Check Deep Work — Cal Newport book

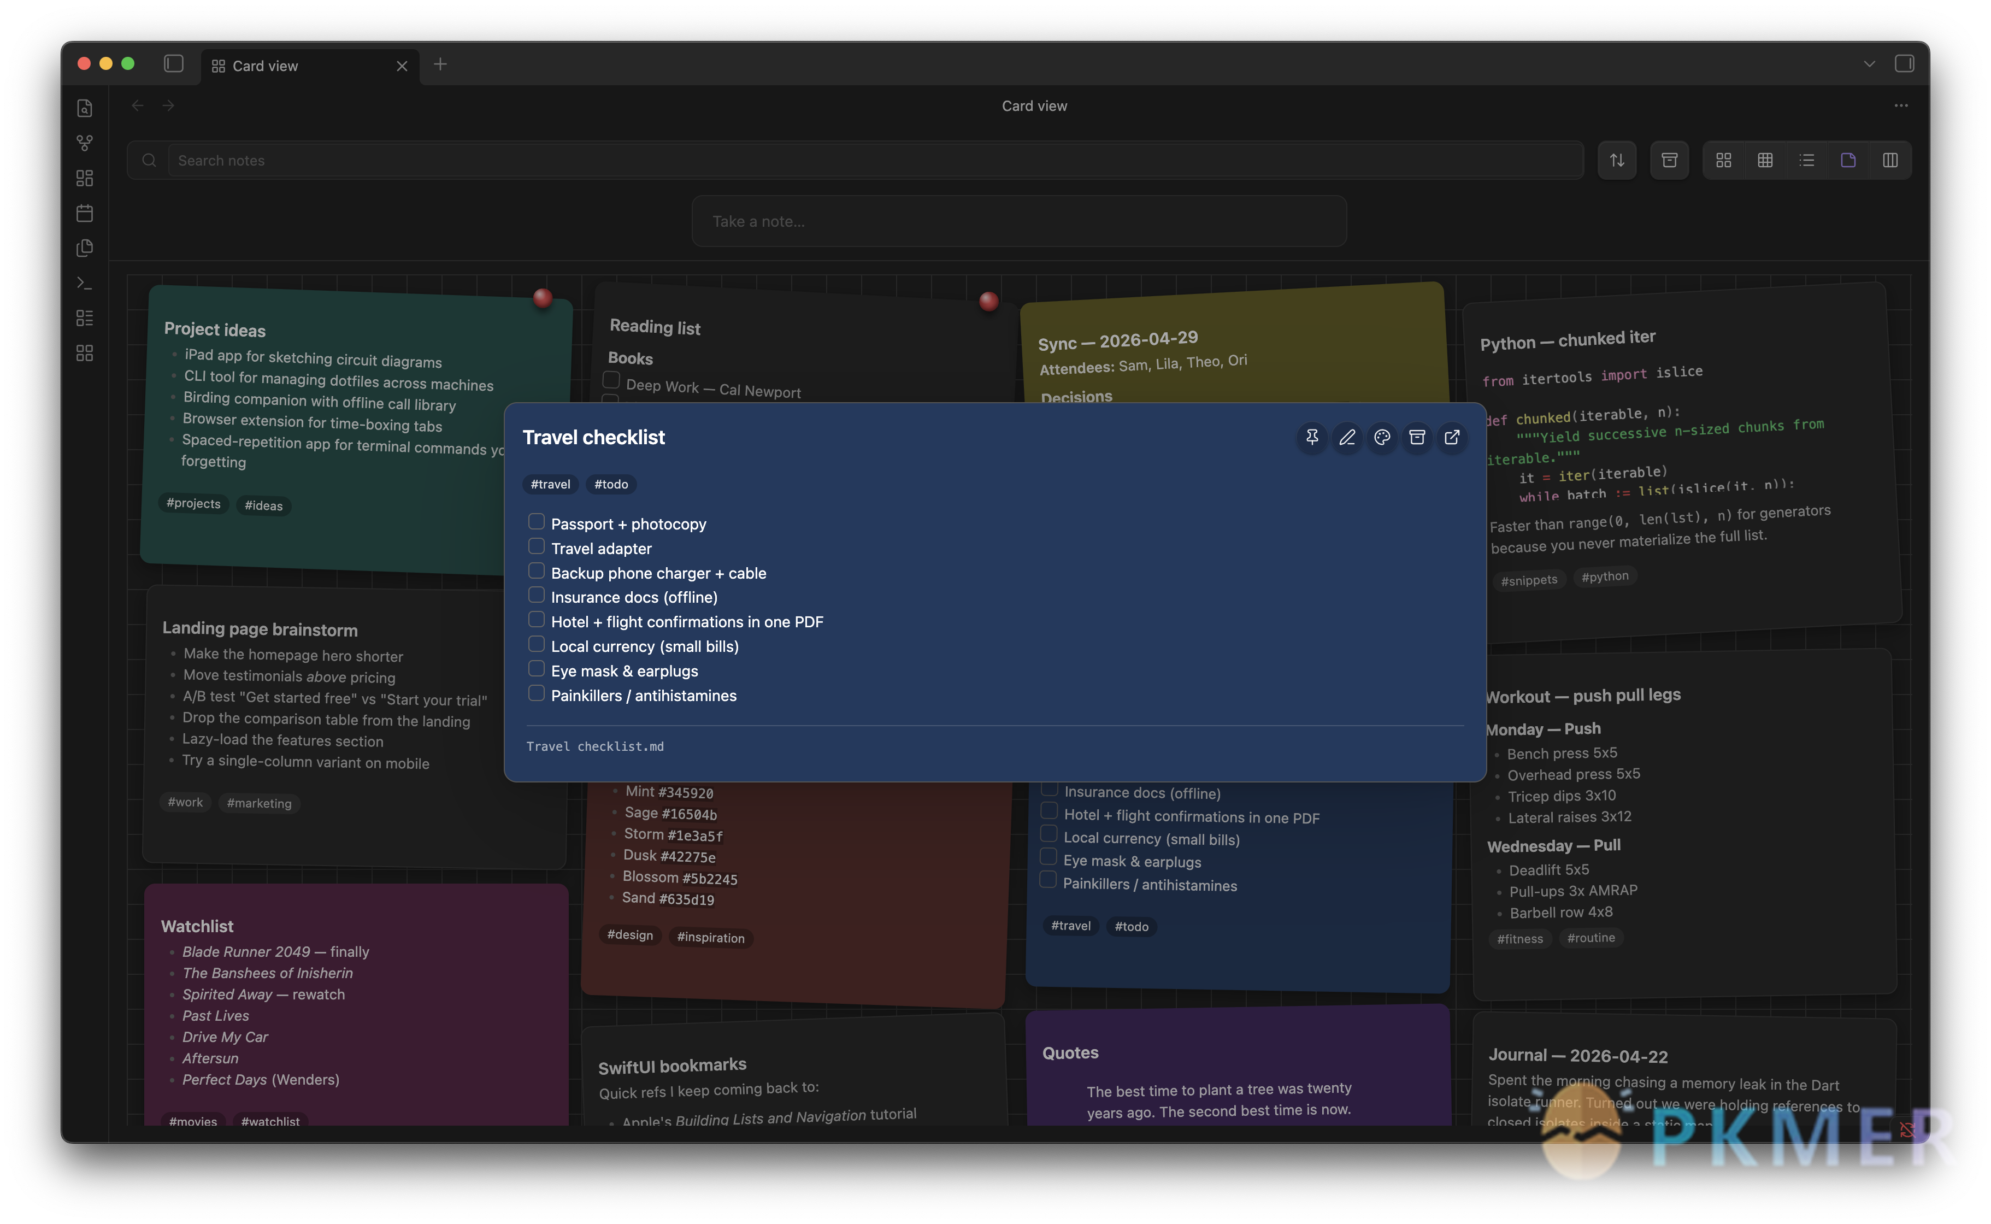click(611, 380)
